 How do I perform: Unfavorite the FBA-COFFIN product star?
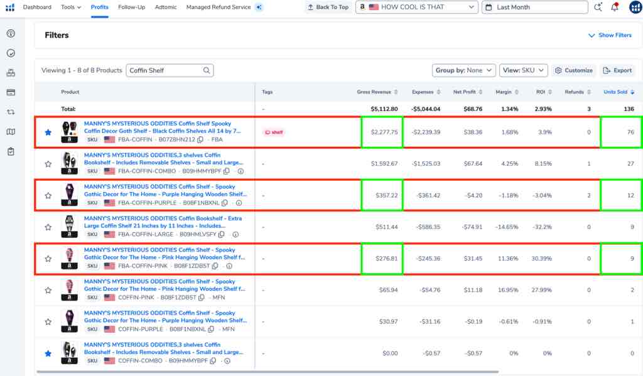click(x=48, y=132)
